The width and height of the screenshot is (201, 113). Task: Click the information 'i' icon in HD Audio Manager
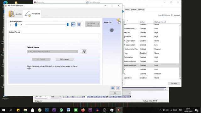pyautogui.click(x=118, y=88)
